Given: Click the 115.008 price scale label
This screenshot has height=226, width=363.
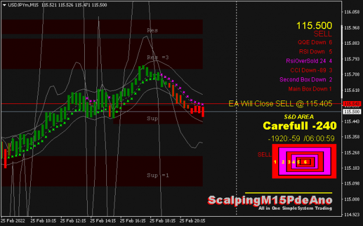Looking at the screenshot, I should (352, 199).
